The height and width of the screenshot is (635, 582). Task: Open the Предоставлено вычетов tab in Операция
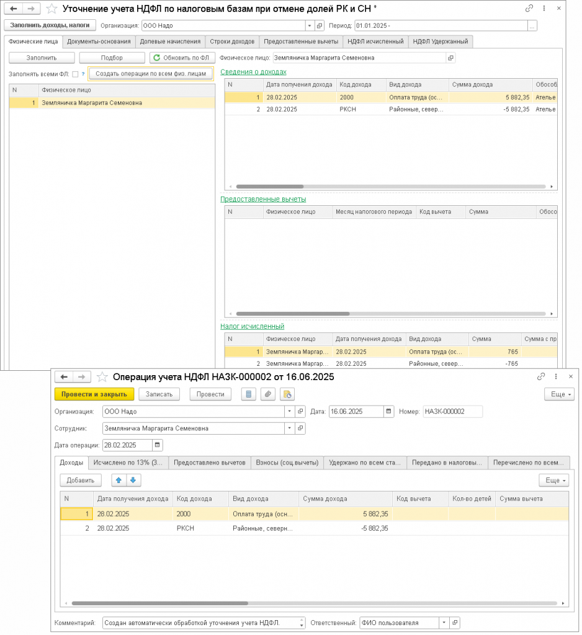(x=210, y=463)
